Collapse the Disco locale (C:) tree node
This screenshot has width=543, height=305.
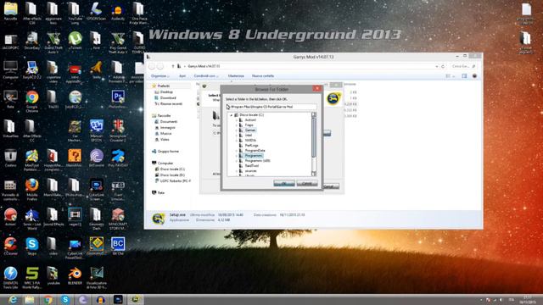[232, 115]
